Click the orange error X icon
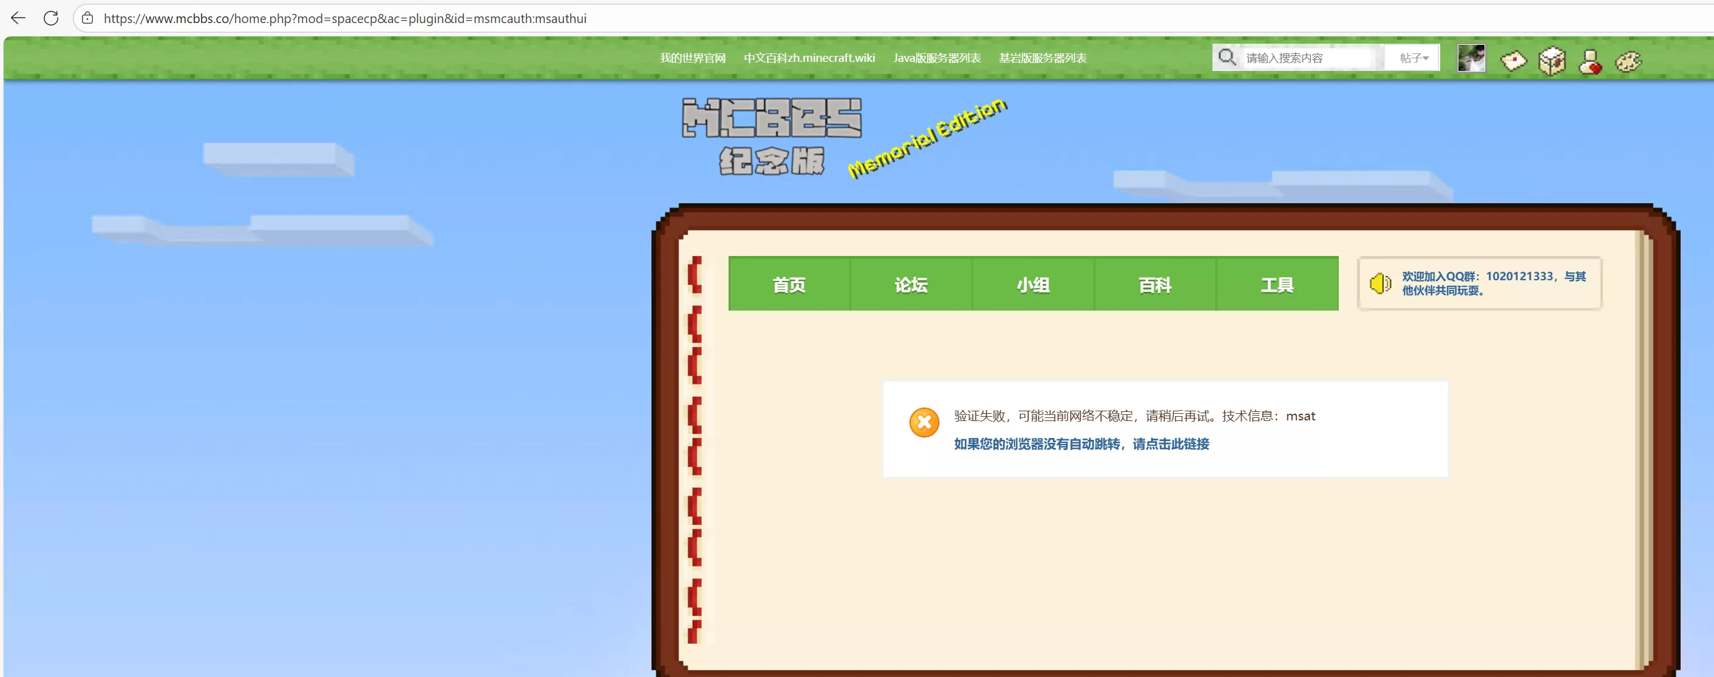This screenshot has height=677, width=1714. pyautogui.click(x=923, y=422)
